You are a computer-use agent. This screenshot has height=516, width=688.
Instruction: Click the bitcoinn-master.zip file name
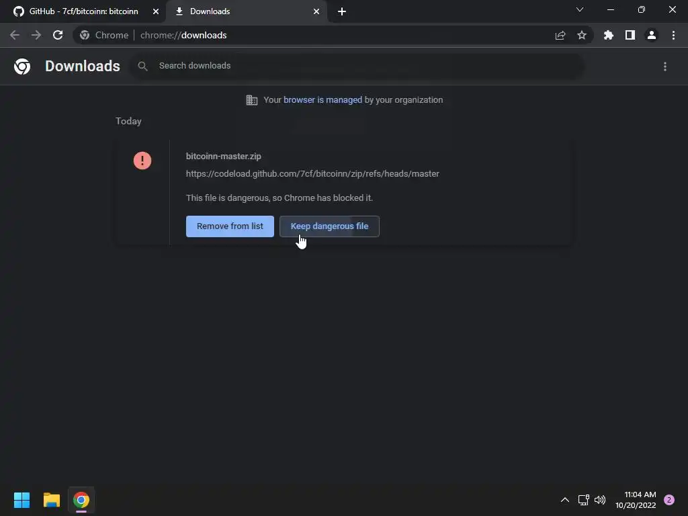coord(223,156)
